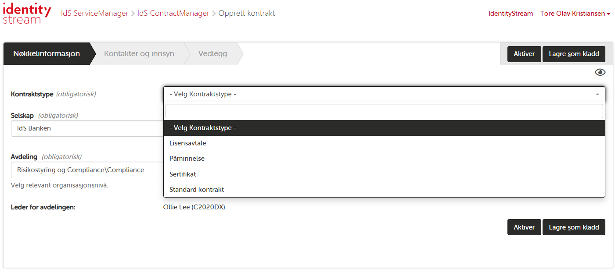Toggle the eye visibility icon
This screenshot has height=272, width=615.
[600, 72]
